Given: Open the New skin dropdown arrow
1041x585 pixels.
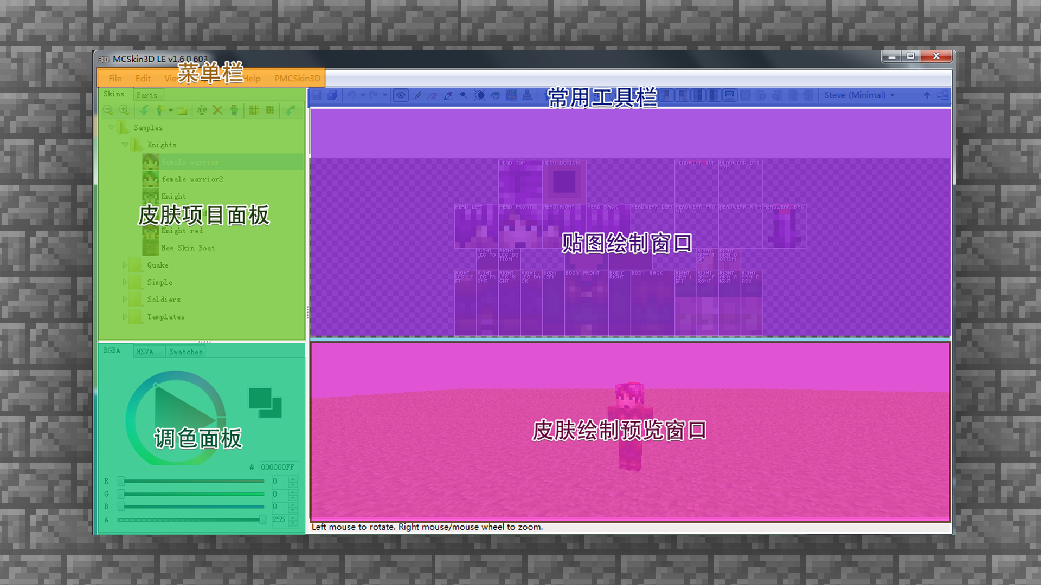Looking at the screenshot, I should 171,110.
